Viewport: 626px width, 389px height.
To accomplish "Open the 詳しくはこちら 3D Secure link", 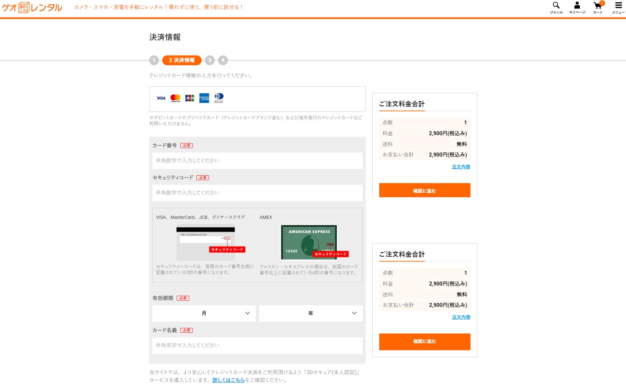I will 229,380.
